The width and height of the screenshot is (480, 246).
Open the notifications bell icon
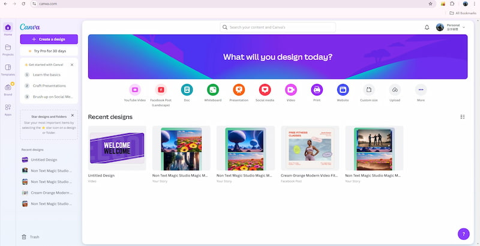(x=427, y=28)
